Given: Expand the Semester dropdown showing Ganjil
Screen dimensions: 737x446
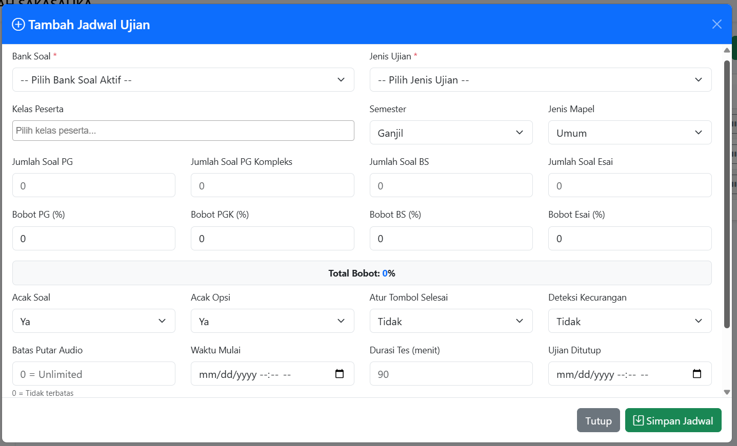Looking at the screenshot, I should click(x=451, y=133).
